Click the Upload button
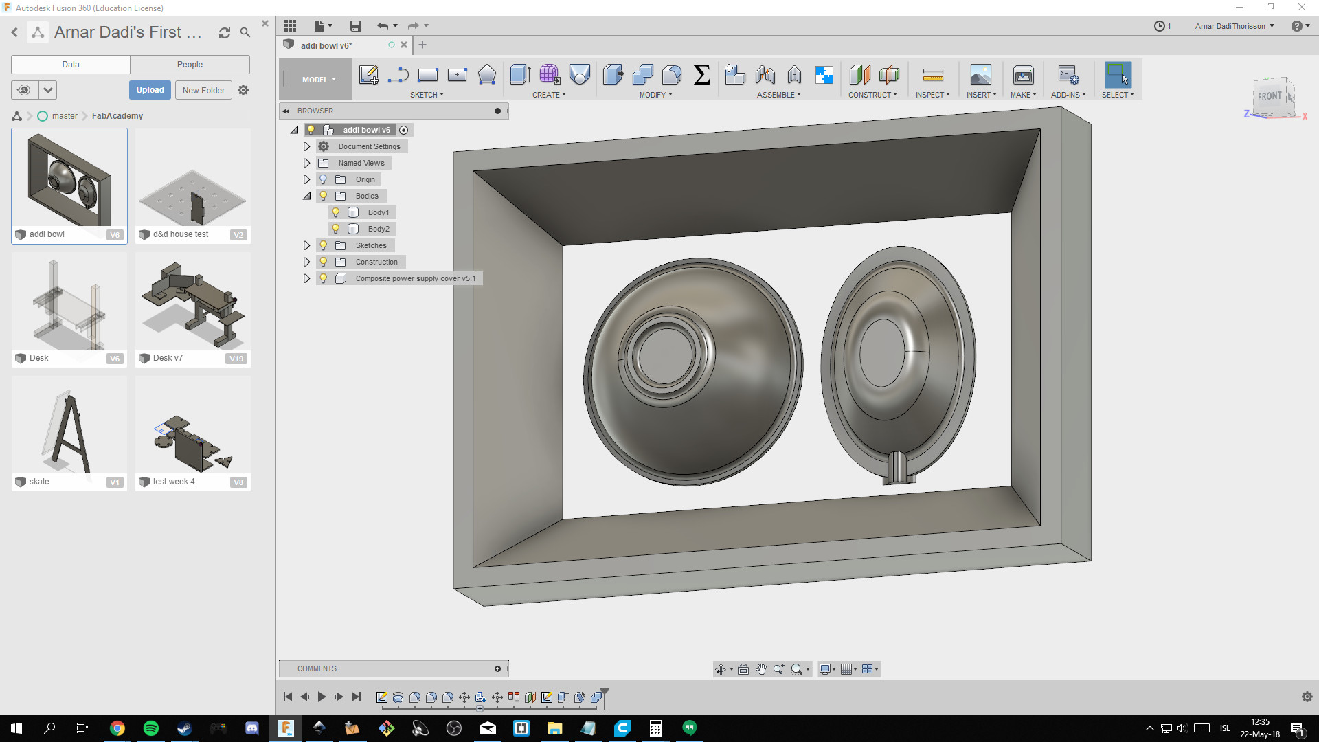Viewport: 1319px width, 742px height. pyautogui.click(x=150, y=90)
